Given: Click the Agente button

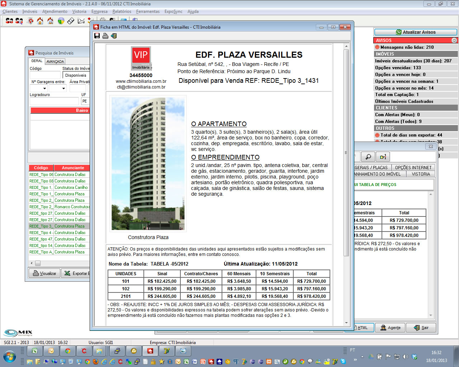Looking at the screenshot, I should pyautogui.click(x=390, y=328).
